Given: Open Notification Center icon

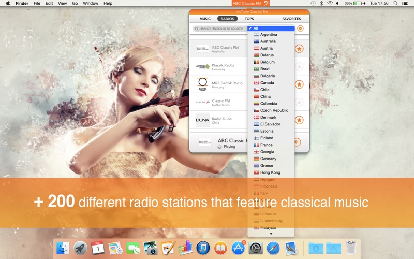Looking at the screenshot, I should (x=405, y=3).
